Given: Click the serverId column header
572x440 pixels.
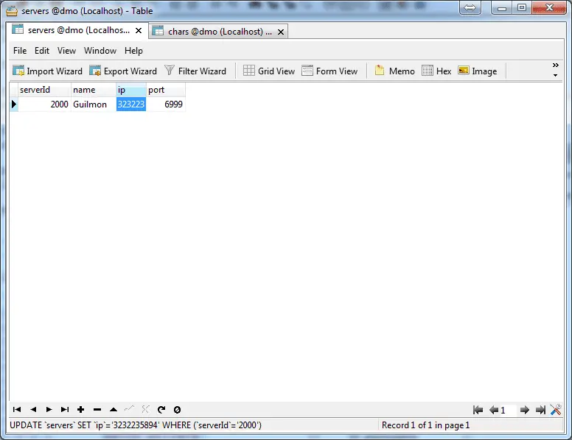Looking at the screenshot, I should (x=44, y=90).
